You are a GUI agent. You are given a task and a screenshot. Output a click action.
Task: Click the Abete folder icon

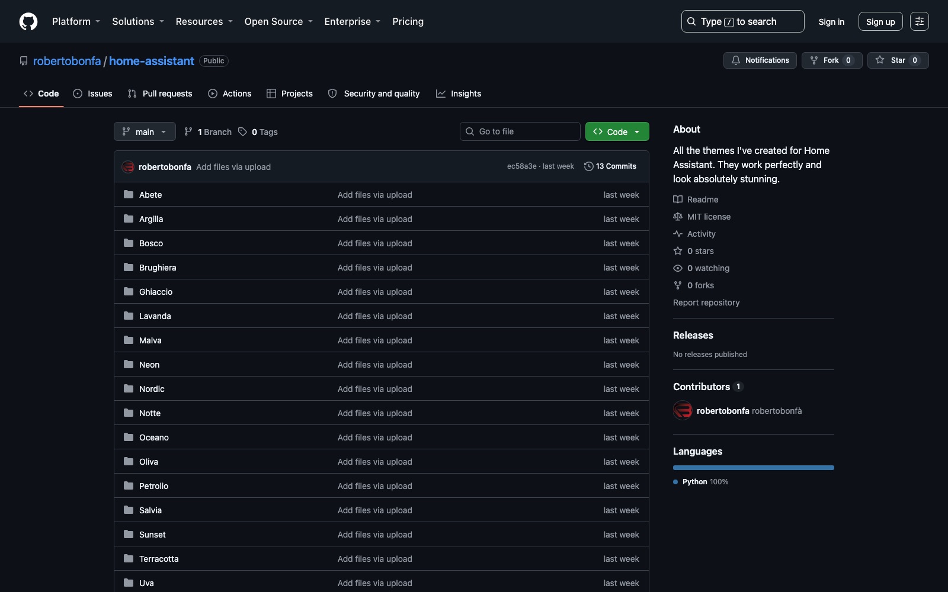pyautogui.click(x=129, y=194)
